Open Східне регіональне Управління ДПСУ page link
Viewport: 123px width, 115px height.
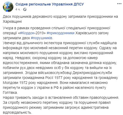(50, 4)
